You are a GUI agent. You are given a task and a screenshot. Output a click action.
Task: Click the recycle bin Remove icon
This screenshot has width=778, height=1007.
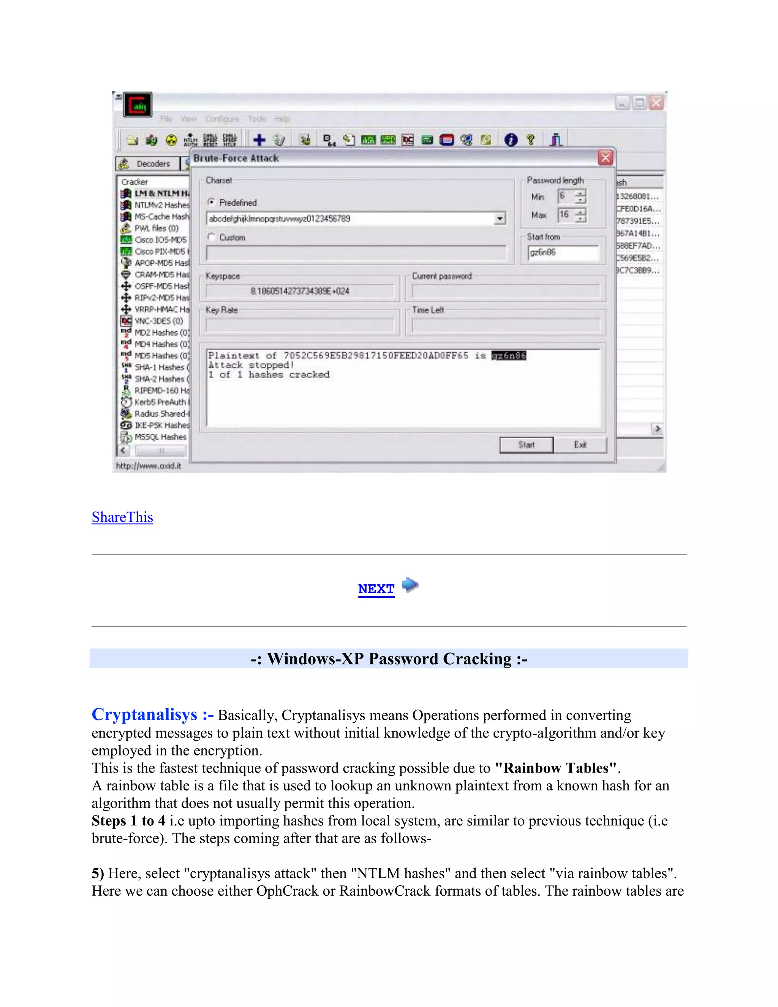point(279,140)
